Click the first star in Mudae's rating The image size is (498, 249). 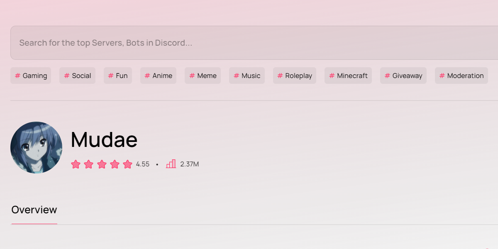coord(76,164)
